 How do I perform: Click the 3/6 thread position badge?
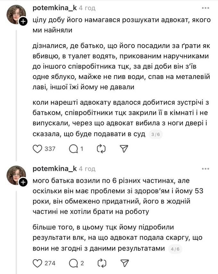point(155,135)
